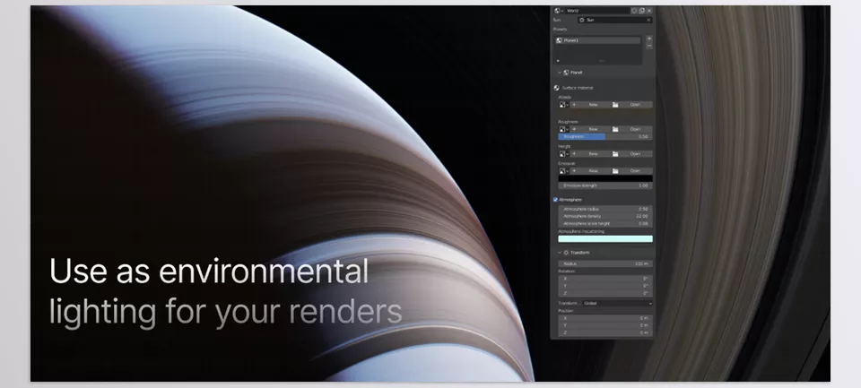Collapse the Planet section
861x388 pixels.
pyautogui.click(x=560, y=73)
